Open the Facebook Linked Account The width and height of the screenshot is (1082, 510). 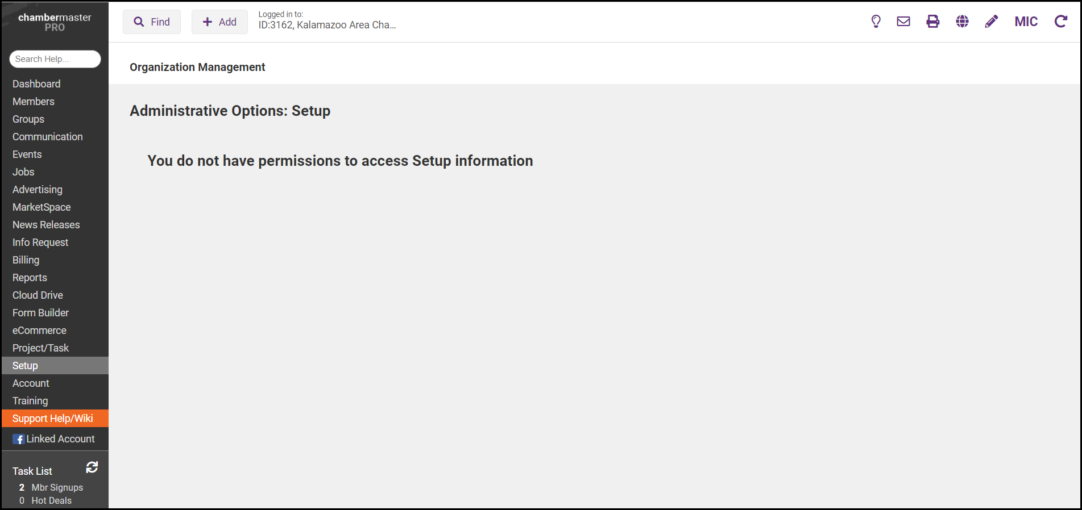(x=54, y=439)
